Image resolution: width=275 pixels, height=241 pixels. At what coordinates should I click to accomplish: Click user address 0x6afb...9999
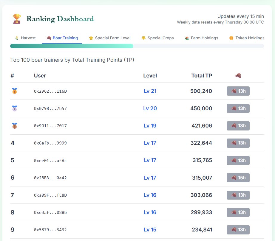[x=50, y=143]
